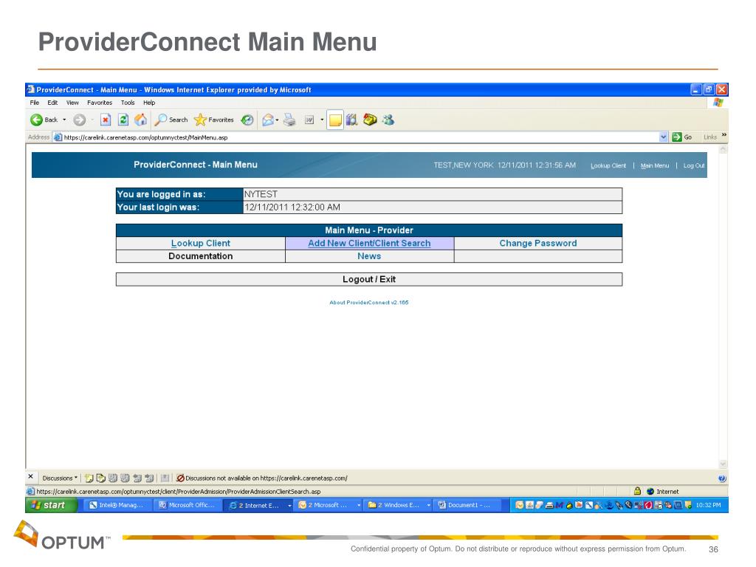Open 2 Windows E... taskbar group
The width and height of the screenshot is (756, 567).
[x=398, y=505]
